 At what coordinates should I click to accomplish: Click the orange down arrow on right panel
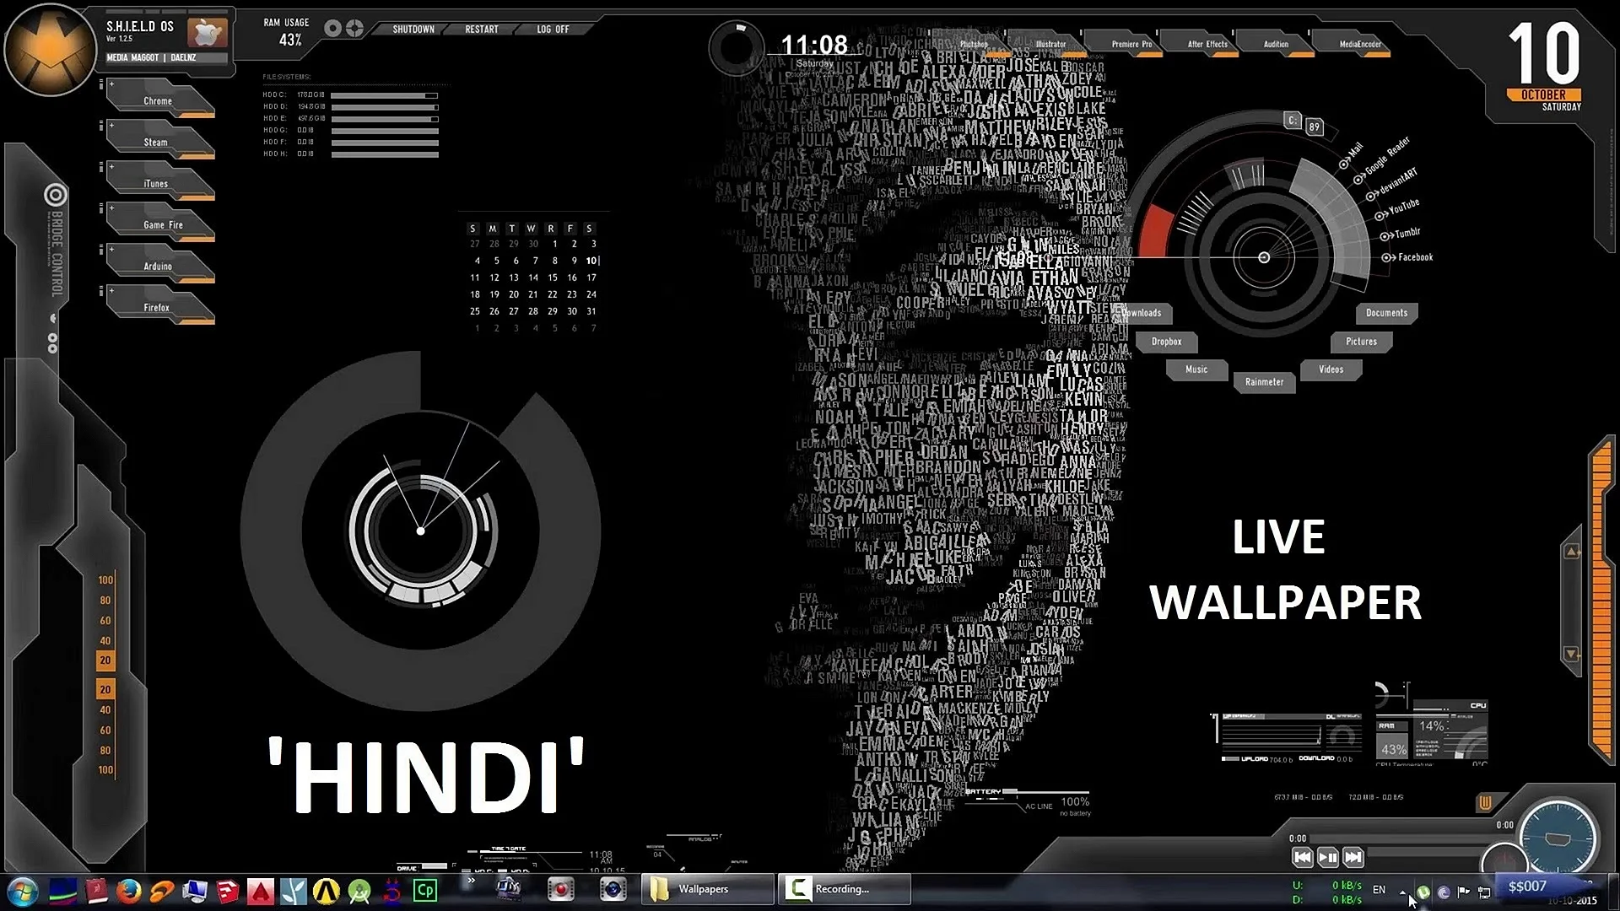(1572, 654)
